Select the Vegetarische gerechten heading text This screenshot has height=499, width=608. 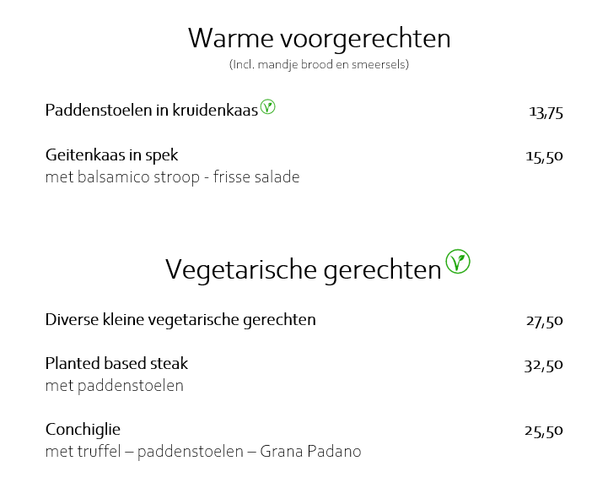click(x=303, y=269)
